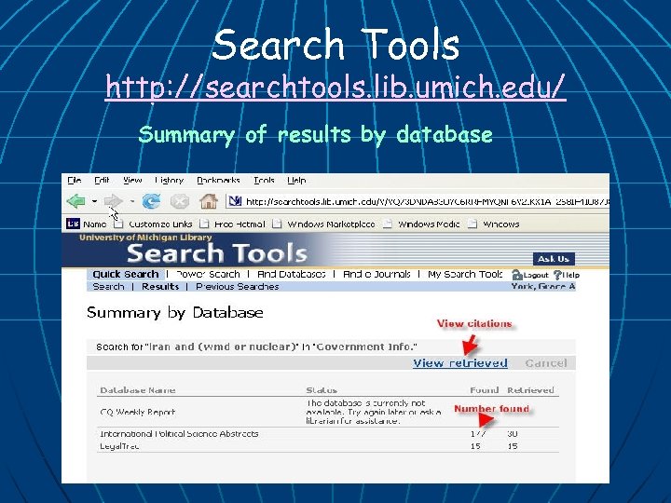The width and height of the screenshot is (671, 503).
Task: Click the Database Name column header
Action: point(137,390)
